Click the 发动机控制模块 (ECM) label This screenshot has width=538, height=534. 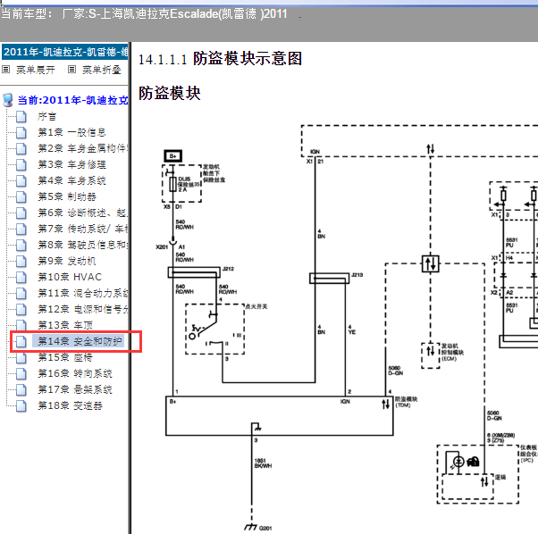452,352
